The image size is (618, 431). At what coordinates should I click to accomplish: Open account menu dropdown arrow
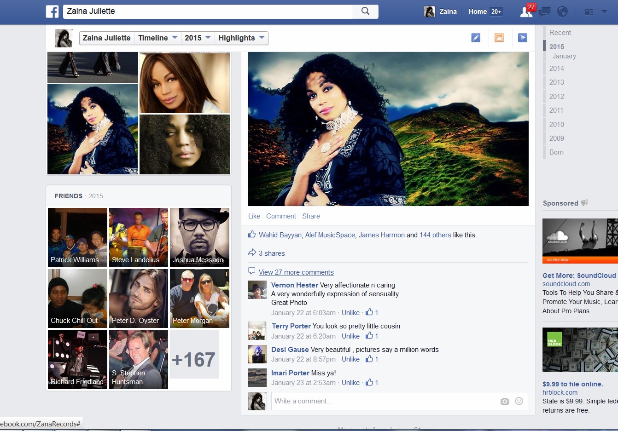pos(604,11)
